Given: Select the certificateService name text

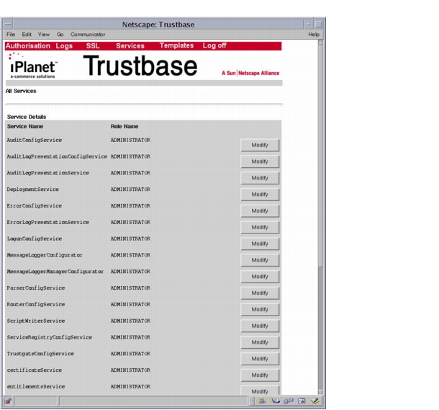Looking at the screenshot, I should tap(34, 370).
